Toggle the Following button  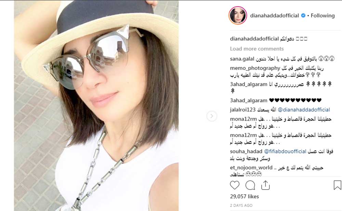pos(323,15)
